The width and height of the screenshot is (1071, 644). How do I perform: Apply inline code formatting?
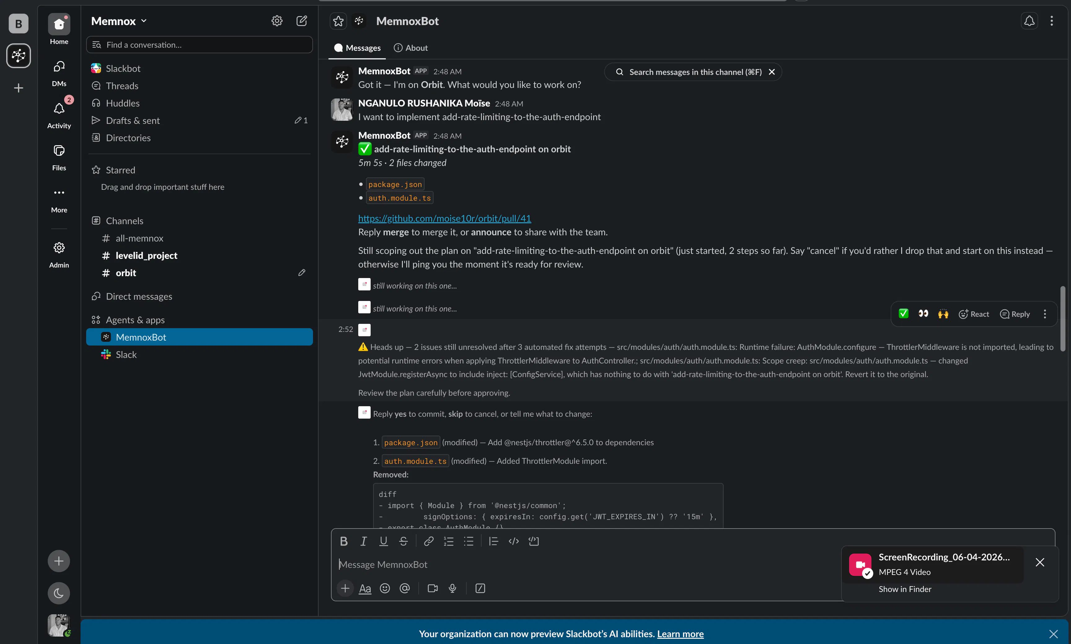point(514,541)
